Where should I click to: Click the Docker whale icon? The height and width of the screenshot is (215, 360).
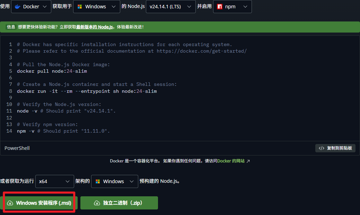click(17, 7)
